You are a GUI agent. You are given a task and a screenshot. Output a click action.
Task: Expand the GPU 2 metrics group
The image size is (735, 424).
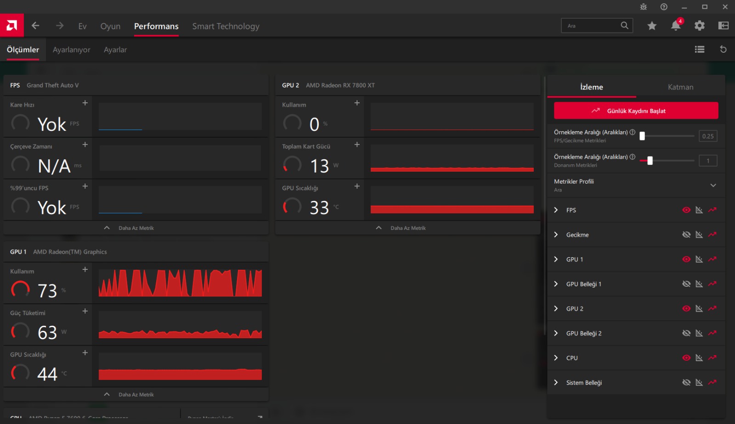pos(556,309)
